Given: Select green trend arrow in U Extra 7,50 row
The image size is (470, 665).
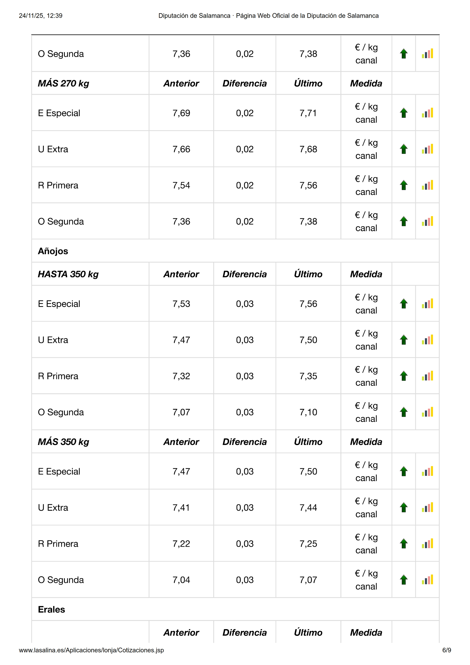Looking at the screenshot, I should [x=404, y=340].
